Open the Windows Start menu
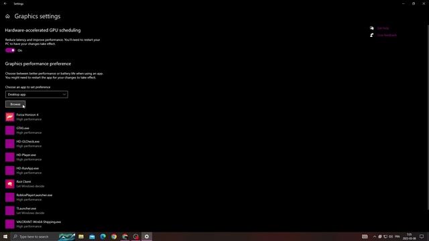This screenshot has height=241, width=429. click(x=5, y=236)
